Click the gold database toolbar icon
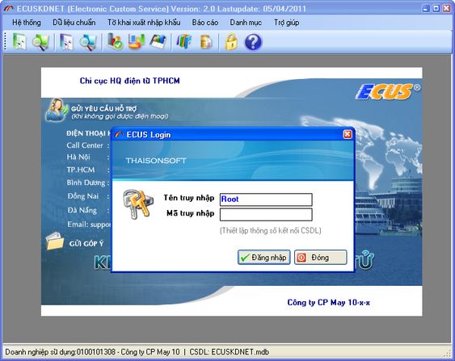Screen dimensions: 455x361 (x=206, y=42)
